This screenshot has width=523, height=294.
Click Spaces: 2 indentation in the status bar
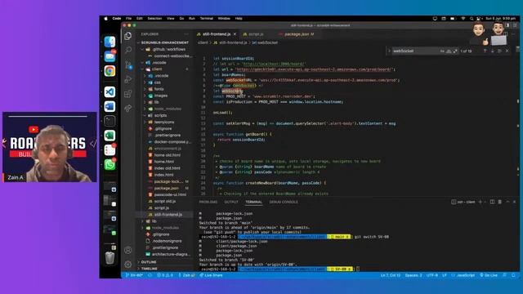(x=413, y=275)
